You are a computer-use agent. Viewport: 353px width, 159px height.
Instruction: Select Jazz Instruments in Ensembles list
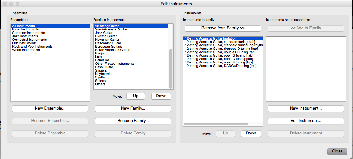point(25,36)
